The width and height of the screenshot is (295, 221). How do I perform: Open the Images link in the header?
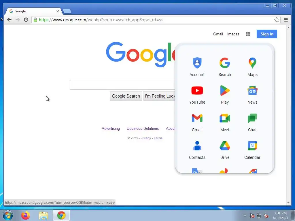point(233,34)
